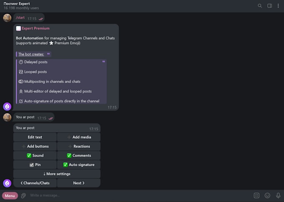The width and height of the screenshot is (284, 202).
Task: Open search in the chat header
Action: click(260, 6)
